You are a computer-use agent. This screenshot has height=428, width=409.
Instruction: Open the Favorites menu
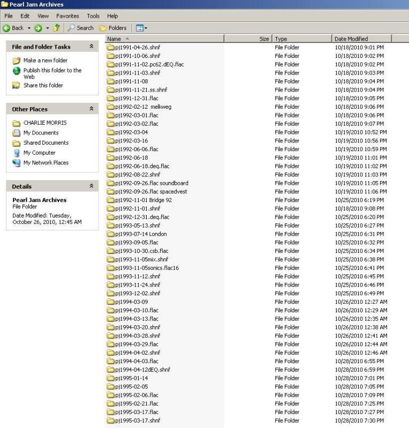(x=67, y=16)
